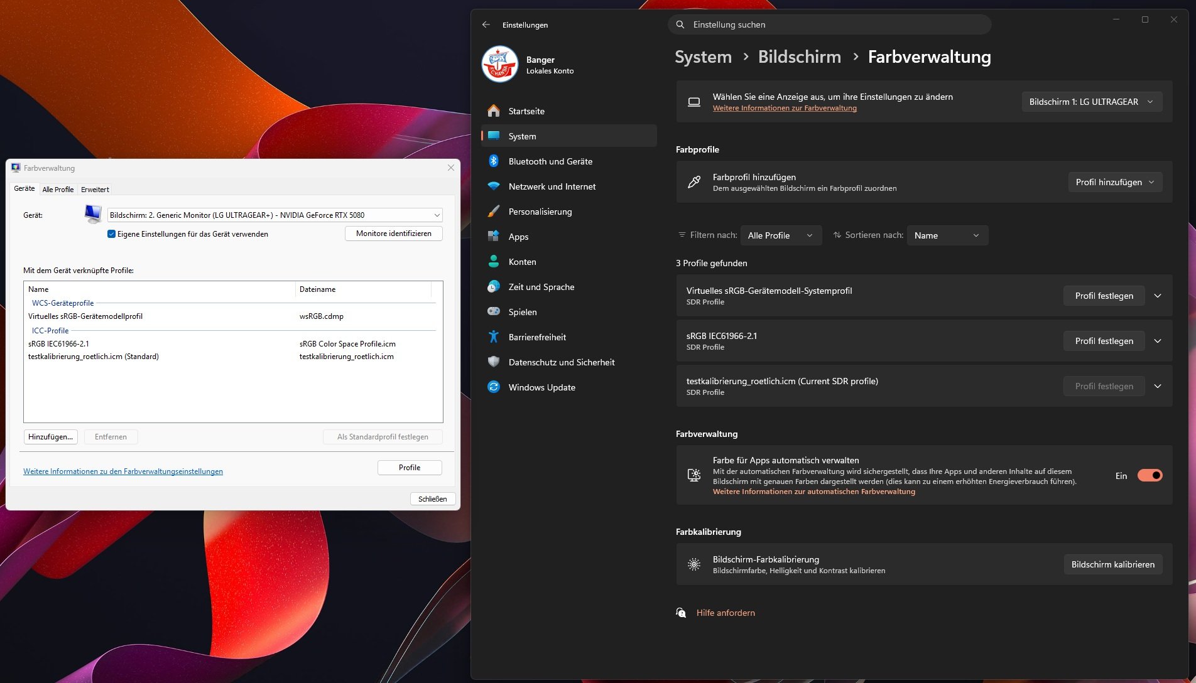Click the Hinzufügen... button in Farbverwaltung
Image resolution: width=1196 pixels, height=683 pixels.
coord(51,437)
